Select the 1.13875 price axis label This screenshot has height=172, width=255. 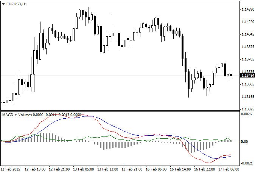247,47
